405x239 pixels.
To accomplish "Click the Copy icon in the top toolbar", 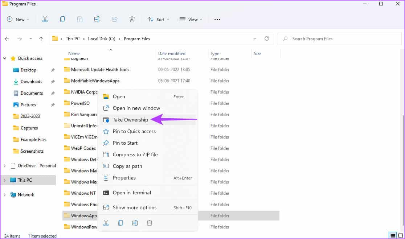I will [x=62, y=19].
